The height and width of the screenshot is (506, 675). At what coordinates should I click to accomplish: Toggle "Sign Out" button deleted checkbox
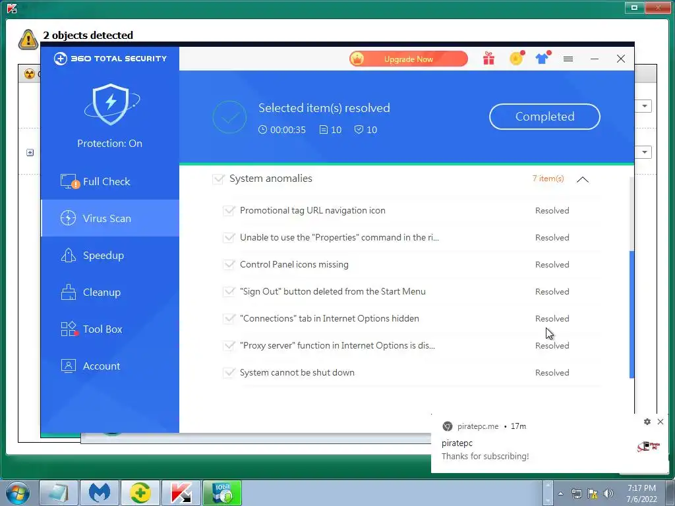point(229,291)
